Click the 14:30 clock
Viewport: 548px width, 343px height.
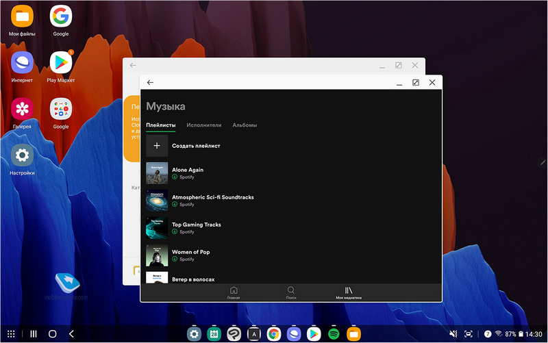(x=534, y=334)
